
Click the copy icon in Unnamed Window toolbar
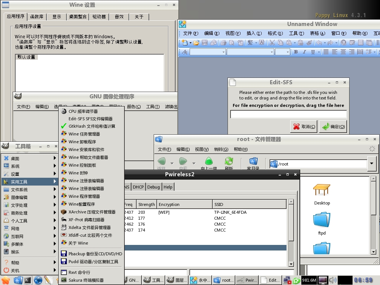tap(281, 43)
